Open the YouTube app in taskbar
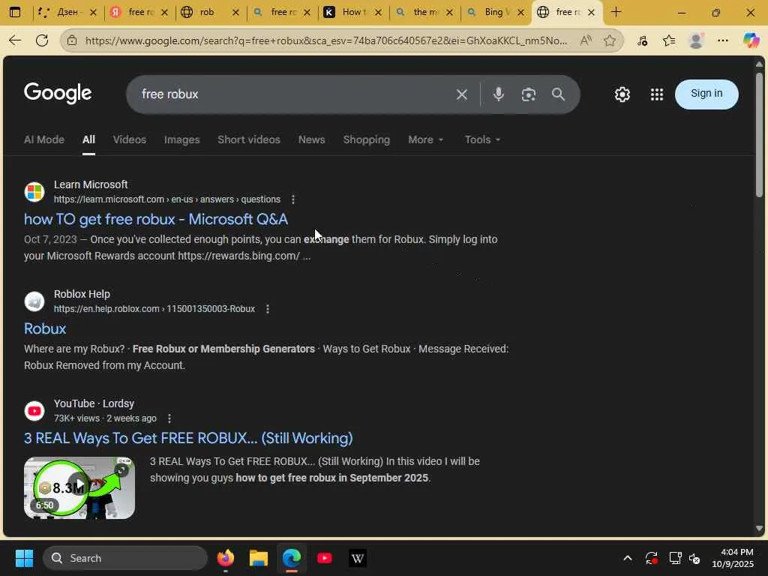The height and width of the screenshot is (576, 768). point(324,558)
